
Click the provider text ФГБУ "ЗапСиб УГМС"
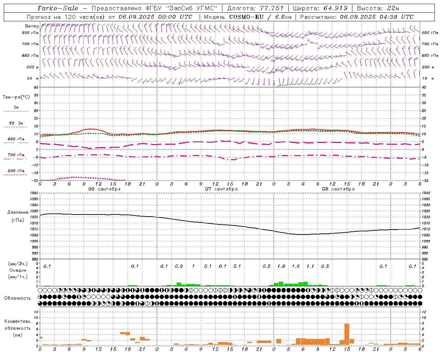click(x=181, y=8)
